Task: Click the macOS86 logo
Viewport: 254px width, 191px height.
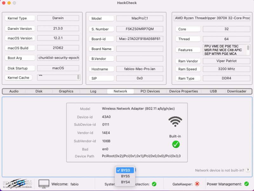Action: pos(17,183)
